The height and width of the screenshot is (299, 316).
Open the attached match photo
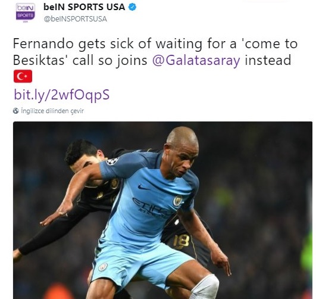coord(162,210)
